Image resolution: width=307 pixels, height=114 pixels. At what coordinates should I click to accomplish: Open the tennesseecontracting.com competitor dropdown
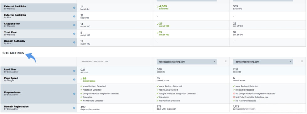point(187,62)
